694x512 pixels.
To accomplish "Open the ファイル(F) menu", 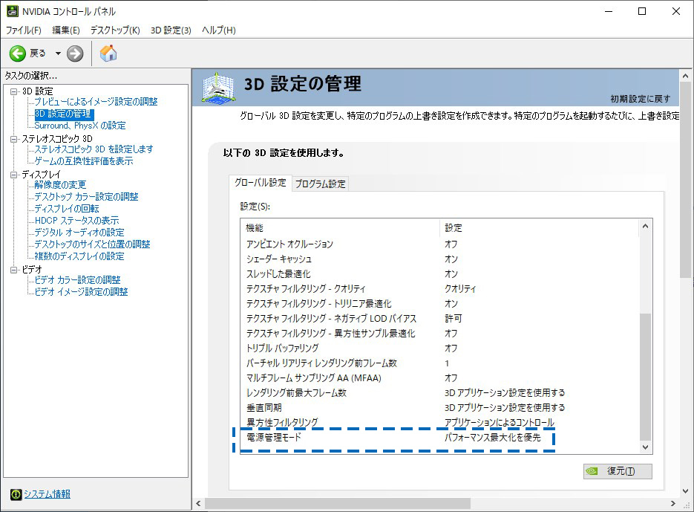I will tap(24, 30).
